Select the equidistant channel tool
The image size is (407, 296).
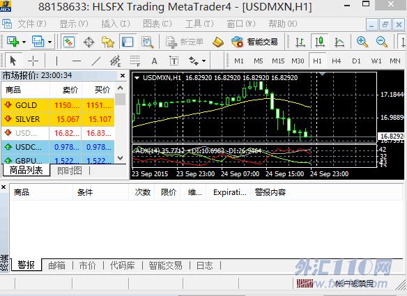click(115, 61)
